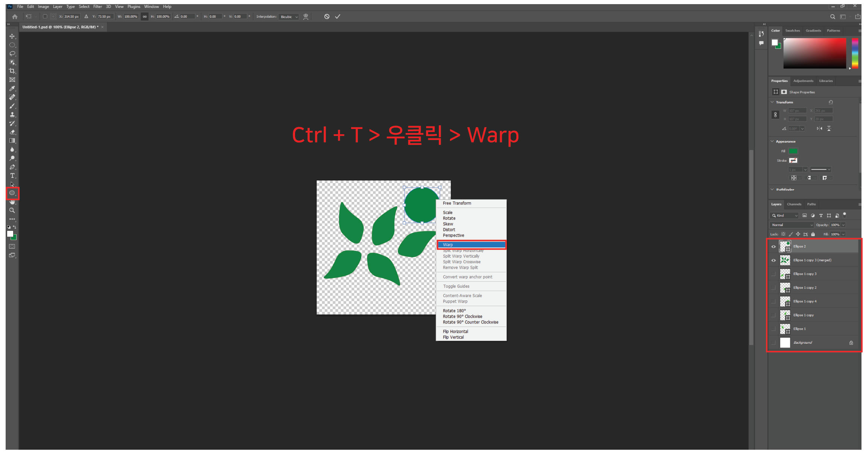Toggle the maintain aspect ratio link between W and H
The image size is (866, 455).
coord(145,17)
